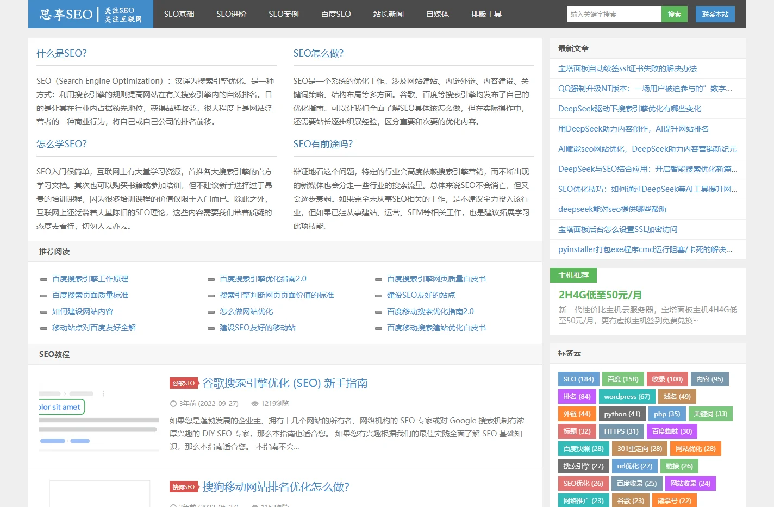Screen dimensions: 774x507
Task: Select the 熊掌号 (22) tag
Action: point(675,501)
